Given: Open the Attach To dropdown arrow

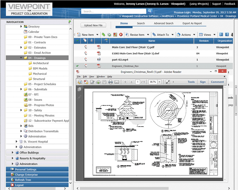Looking at the screenshot, I should (x=173, y=35).
